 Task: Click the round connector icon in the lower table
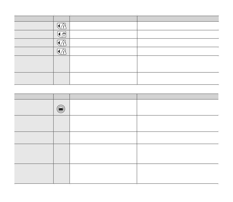click(61, 109)
